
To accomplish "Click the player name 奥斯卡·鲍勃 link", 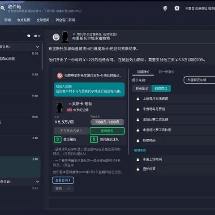I will click(x=82, y=104).
